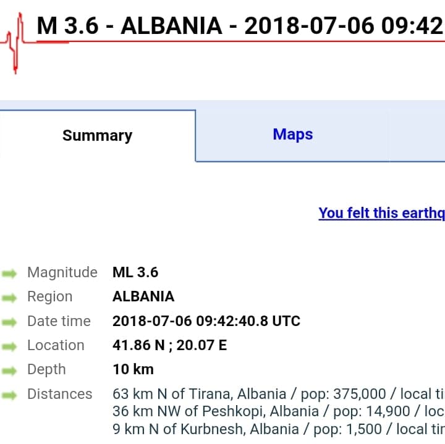Click the 2018-07-06 09:42:40.8 UTC timestamp
445x444 pixels.
click(206, 321)
